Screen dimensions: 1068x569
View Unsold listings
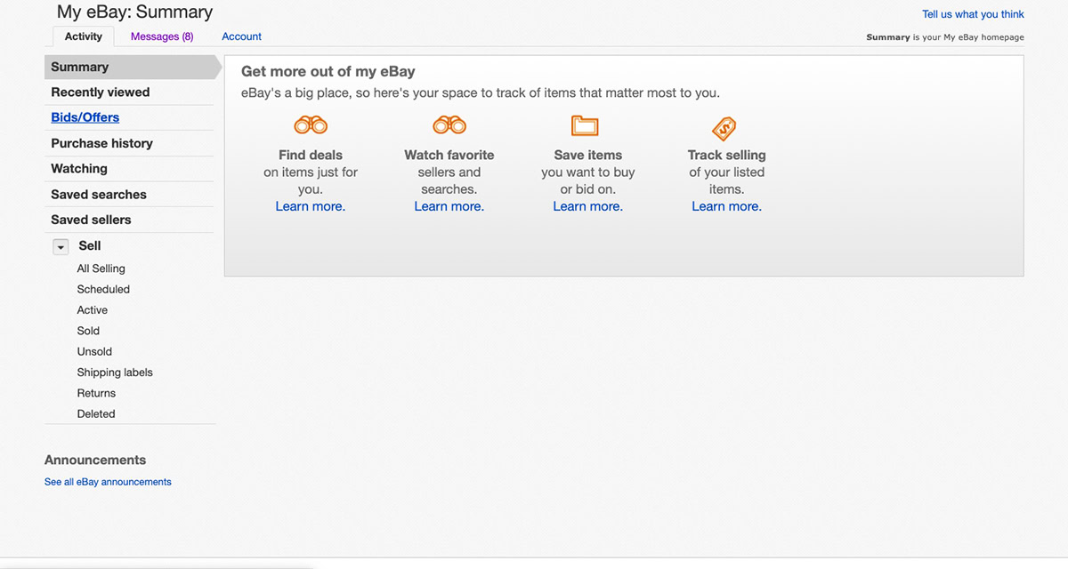(x=94, y=352)
